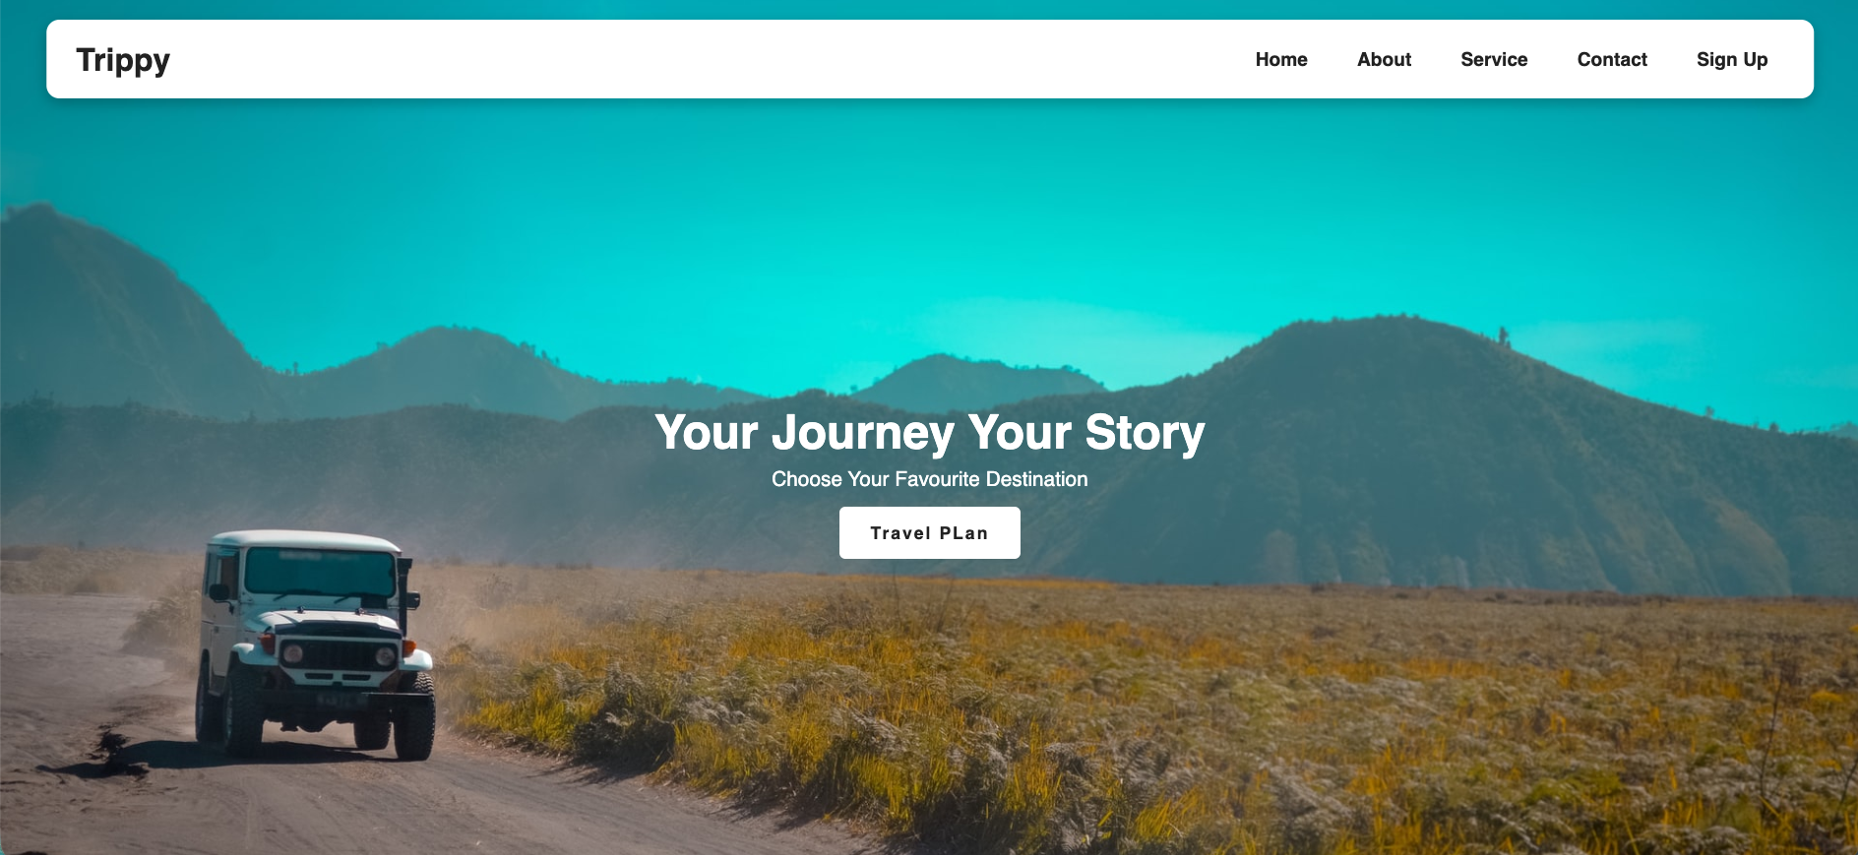Click the lone tree atop the right hill
1858x855 pixels.
point(1503,336)
